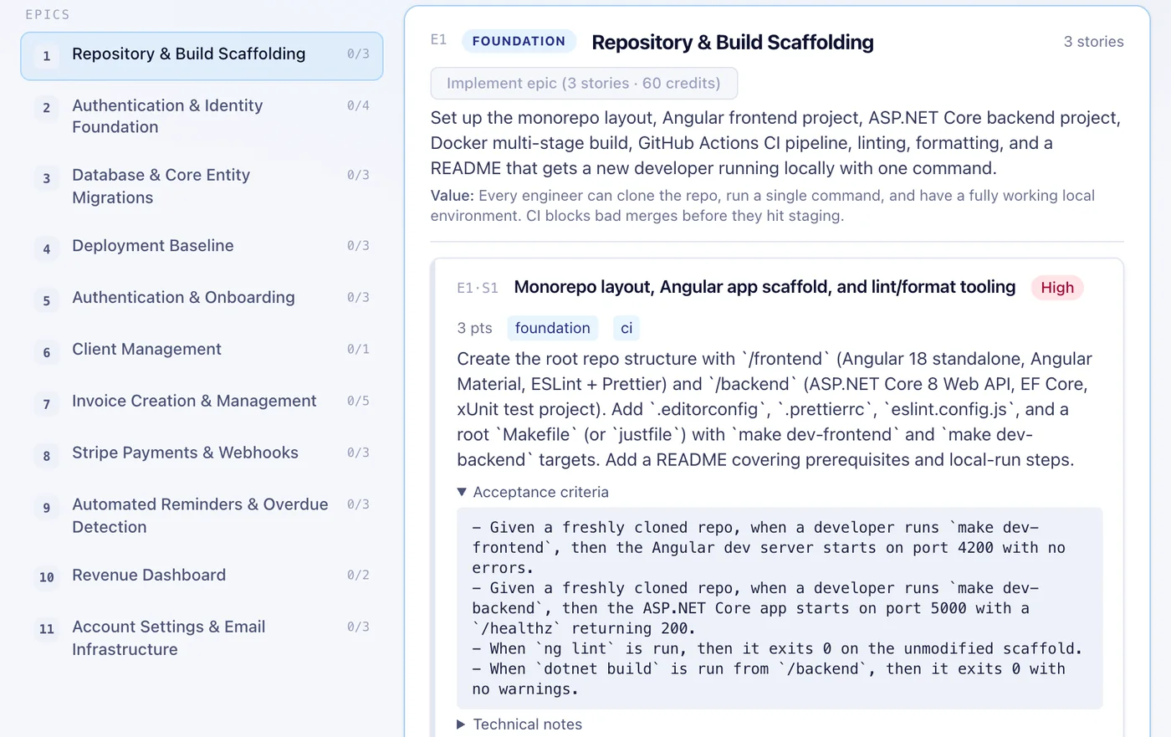Image resolution: width=1171 pixels, height=737 pixels.
Task: Click the 3 pts story points label
Action: pyautogui.click(x=474, y=328)
